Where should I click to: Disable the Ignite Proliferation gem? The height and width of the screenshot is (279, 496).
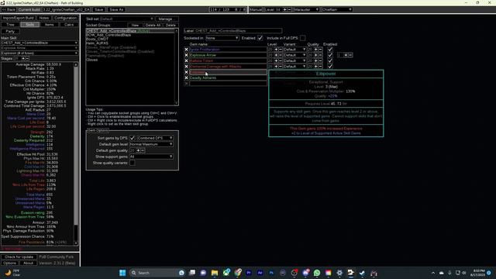pyautogui.click(x=330, y=50)
